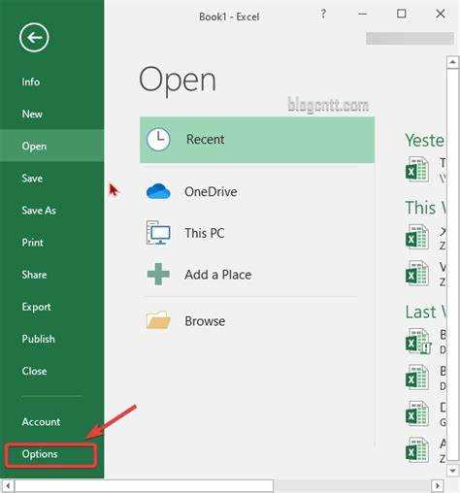Open first Excel file under This Week
Viewport: 460px width, 493px height.
coord(417,238)
